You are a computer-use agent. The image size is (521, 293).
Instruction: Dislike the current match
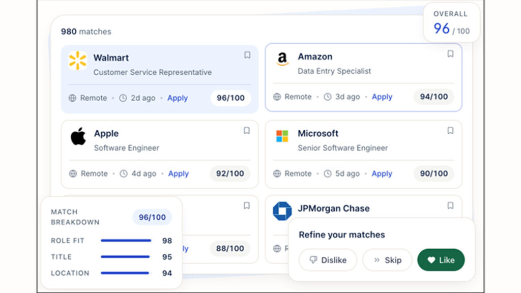click(x=328, y=260)
